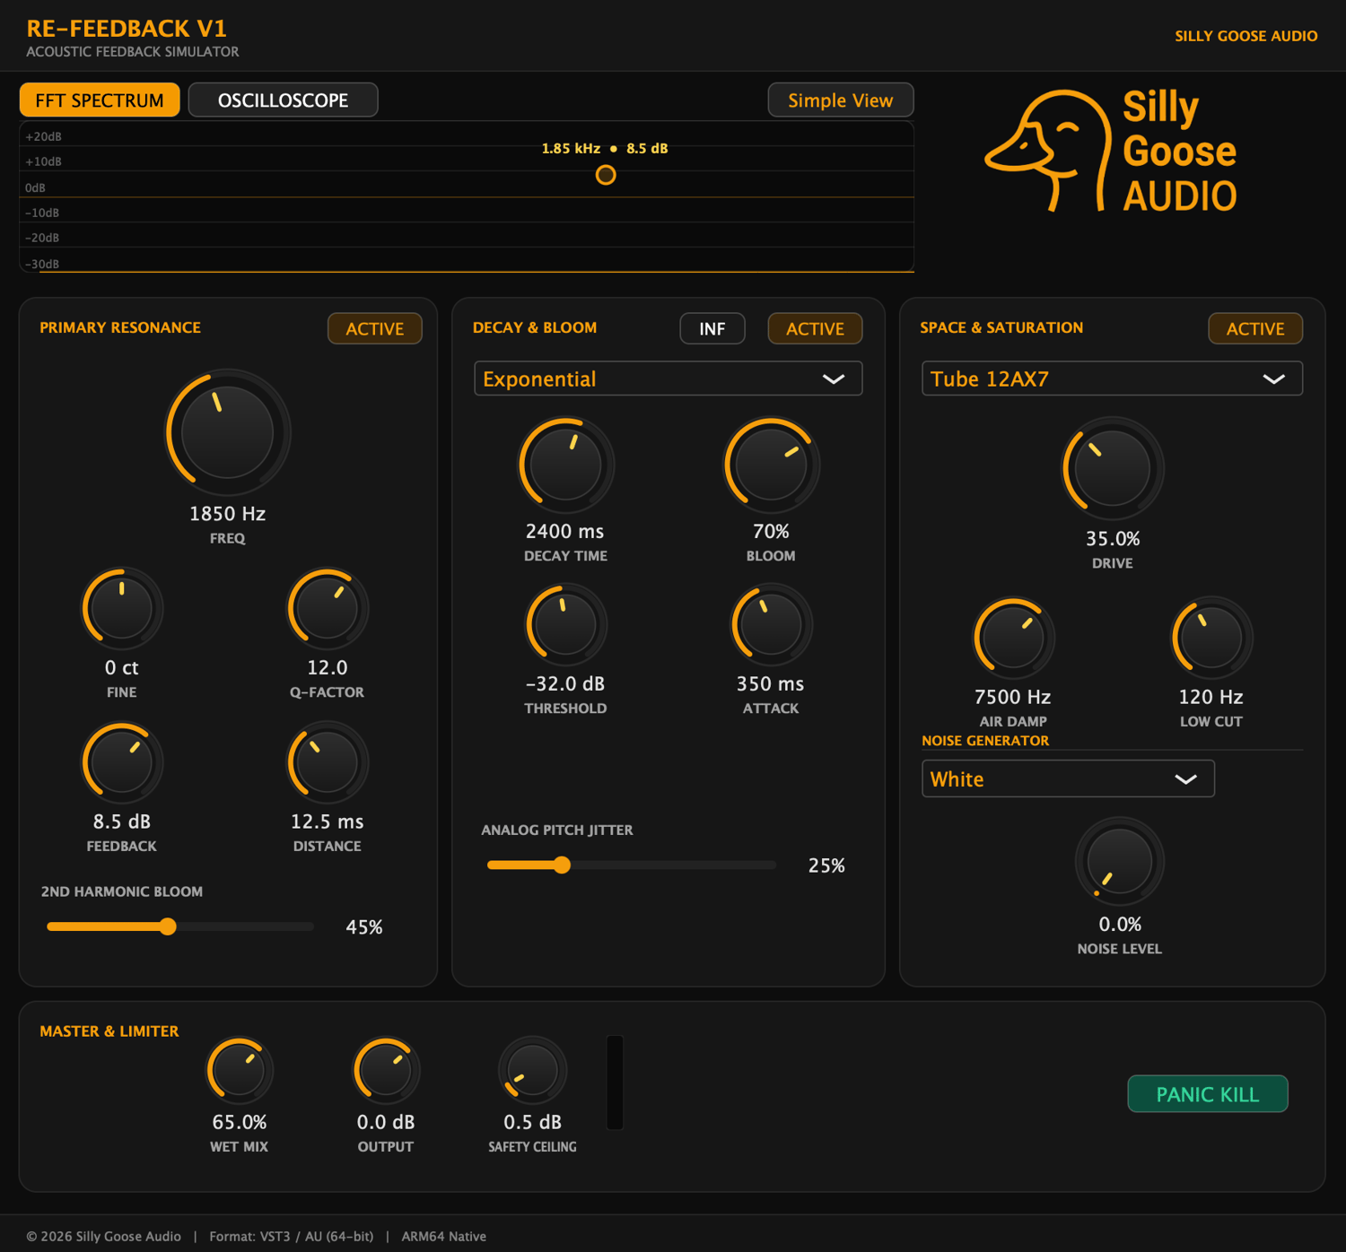The width and height of the screenshot is (1346, 1252).
Task: Toggle Space & Saturation ACTIVE switch
Action: [1255, 329]
